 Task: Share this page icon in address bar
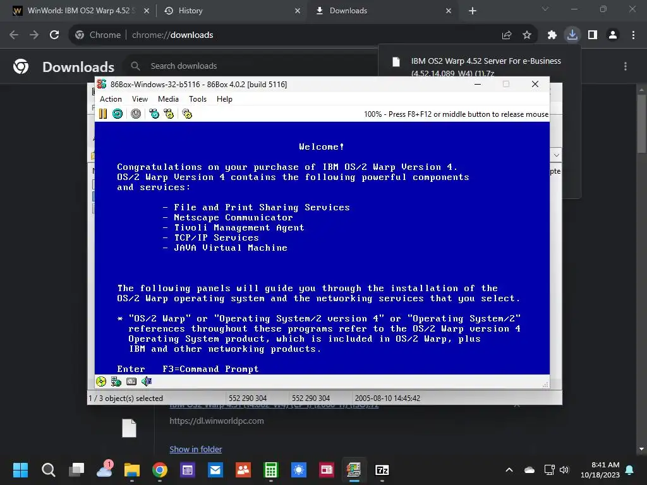pyautogui.click(x=507, y=35)
